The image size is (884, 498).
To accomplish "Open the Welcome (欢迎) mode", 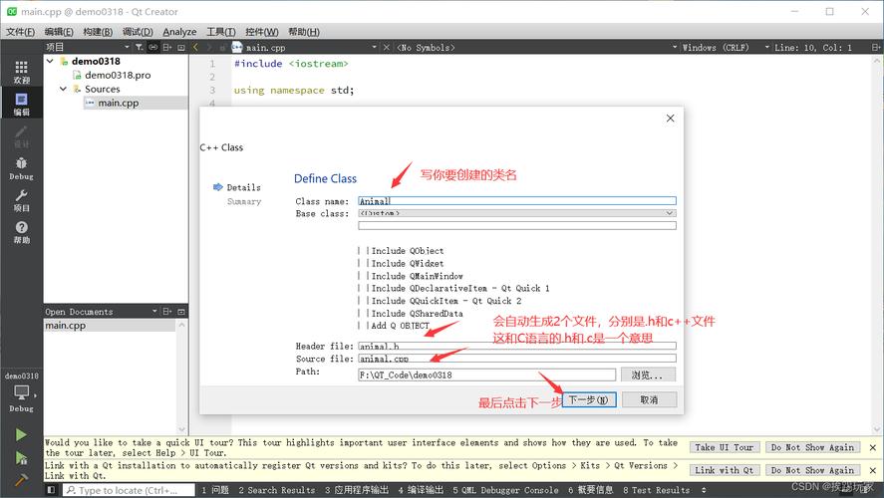I will pos(21,72).
